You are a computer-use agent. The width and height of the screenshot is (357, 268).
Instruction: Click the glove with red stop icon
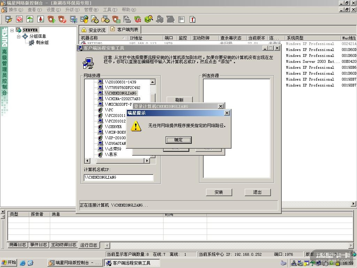click(x=62, y=20)
